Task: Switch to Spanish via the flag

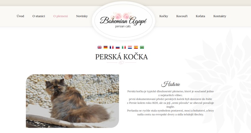Action: click(136, 47)
